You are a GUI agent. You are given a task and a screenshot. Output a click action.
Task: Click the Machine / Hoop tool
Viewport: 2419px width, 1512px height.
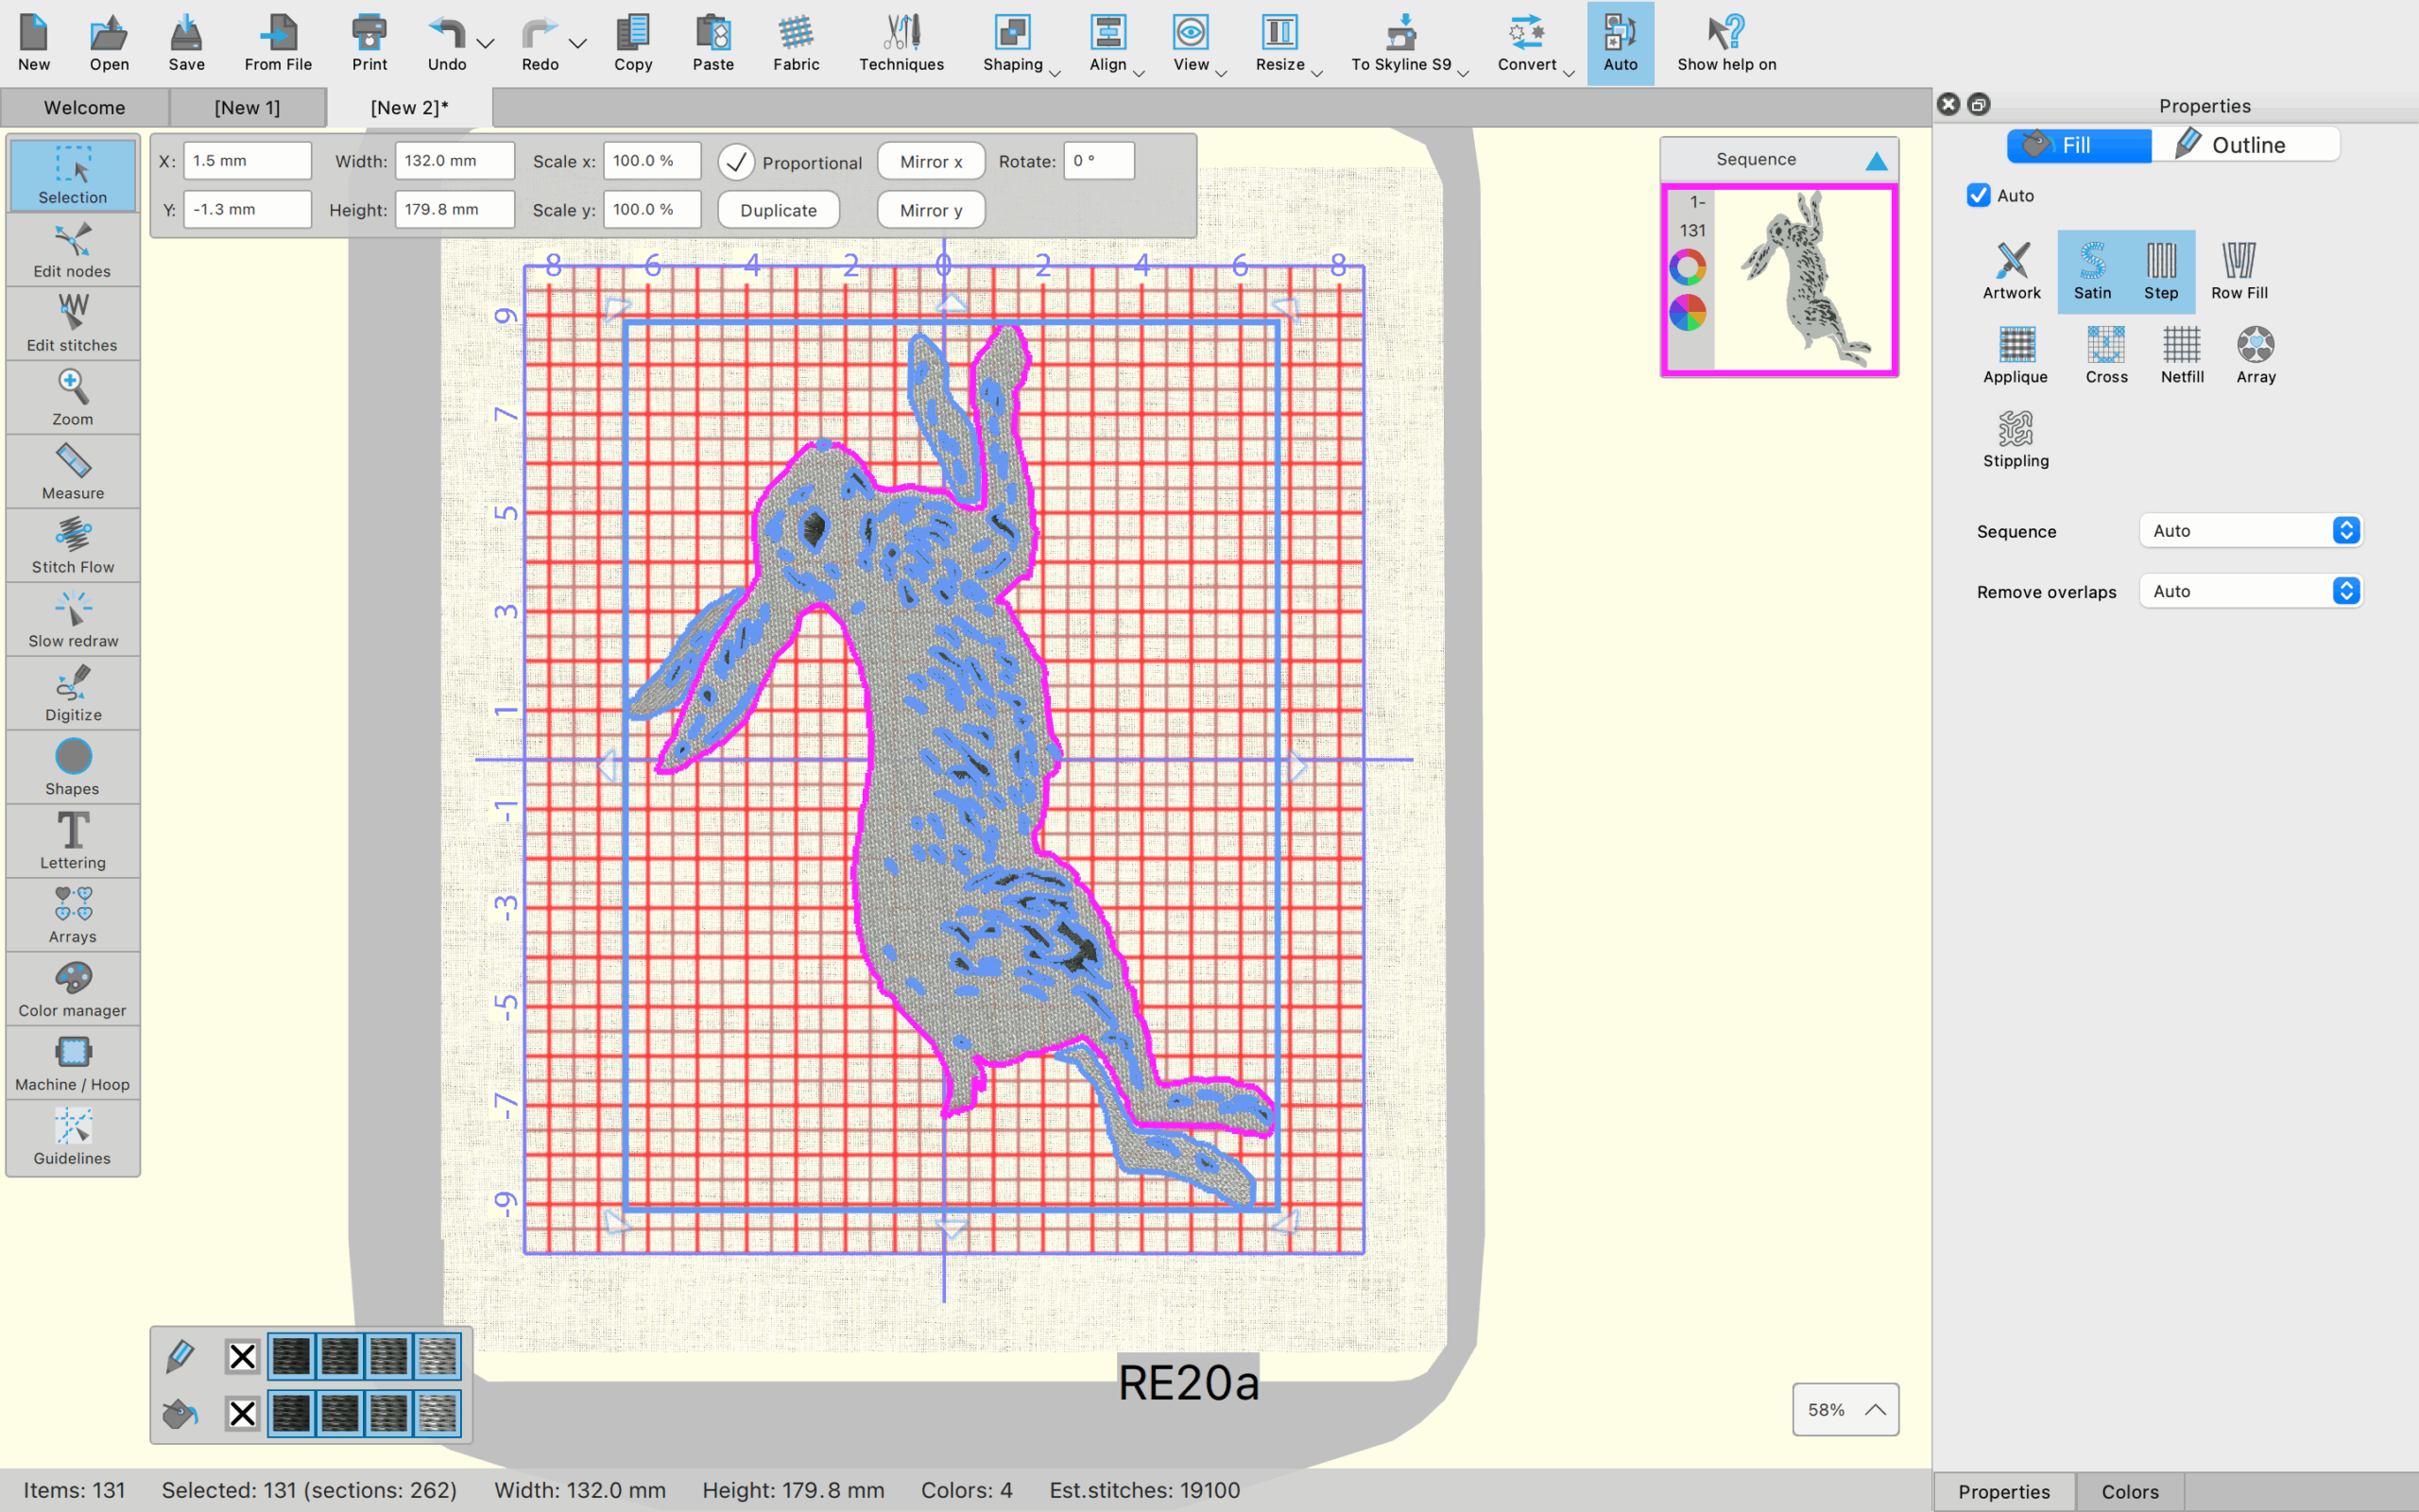[72, 1063]
